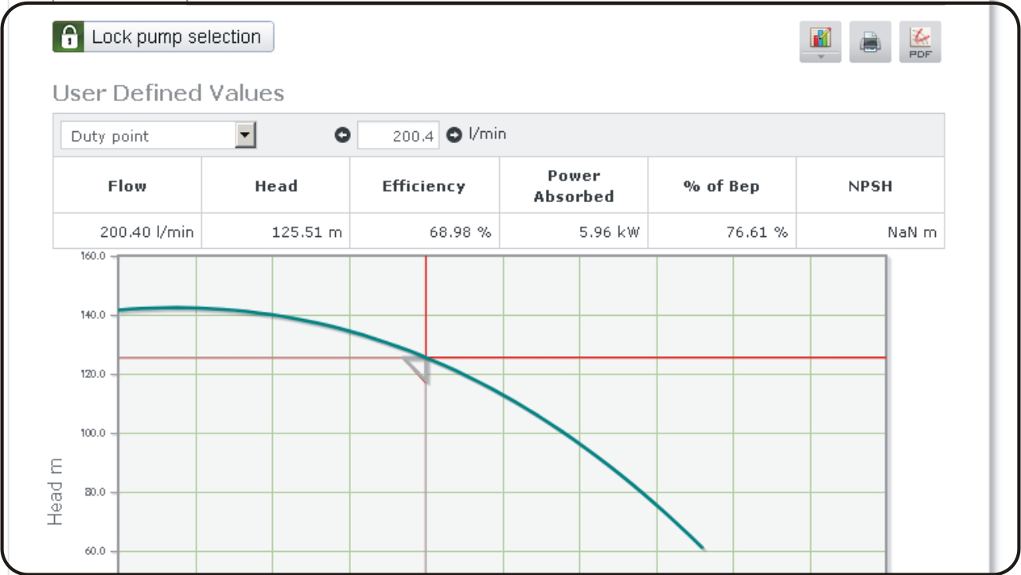This screenshot has height=575, width=1021.
Task: Click the NPSH column header
Action: pyautogui.click(x=871, y=186)
